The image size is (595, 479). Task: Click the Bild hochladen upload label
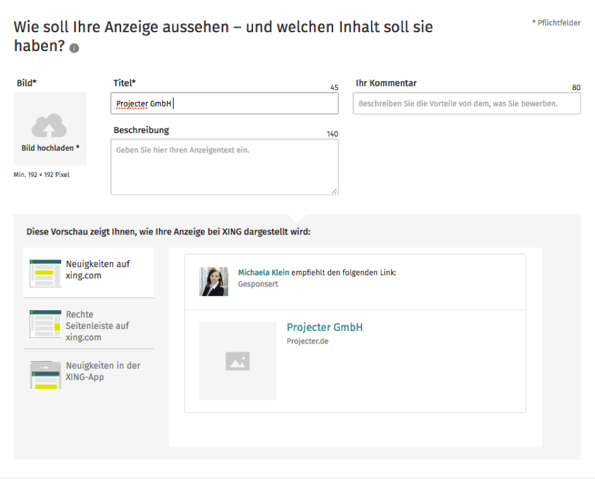point(50,147)
